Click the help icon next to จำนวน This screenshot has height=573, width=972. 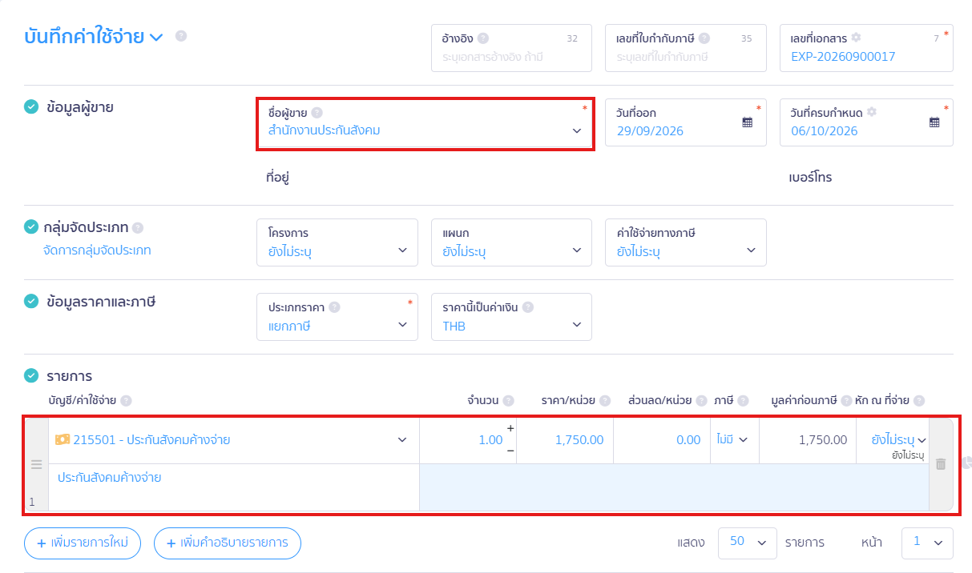pos(508,401)
